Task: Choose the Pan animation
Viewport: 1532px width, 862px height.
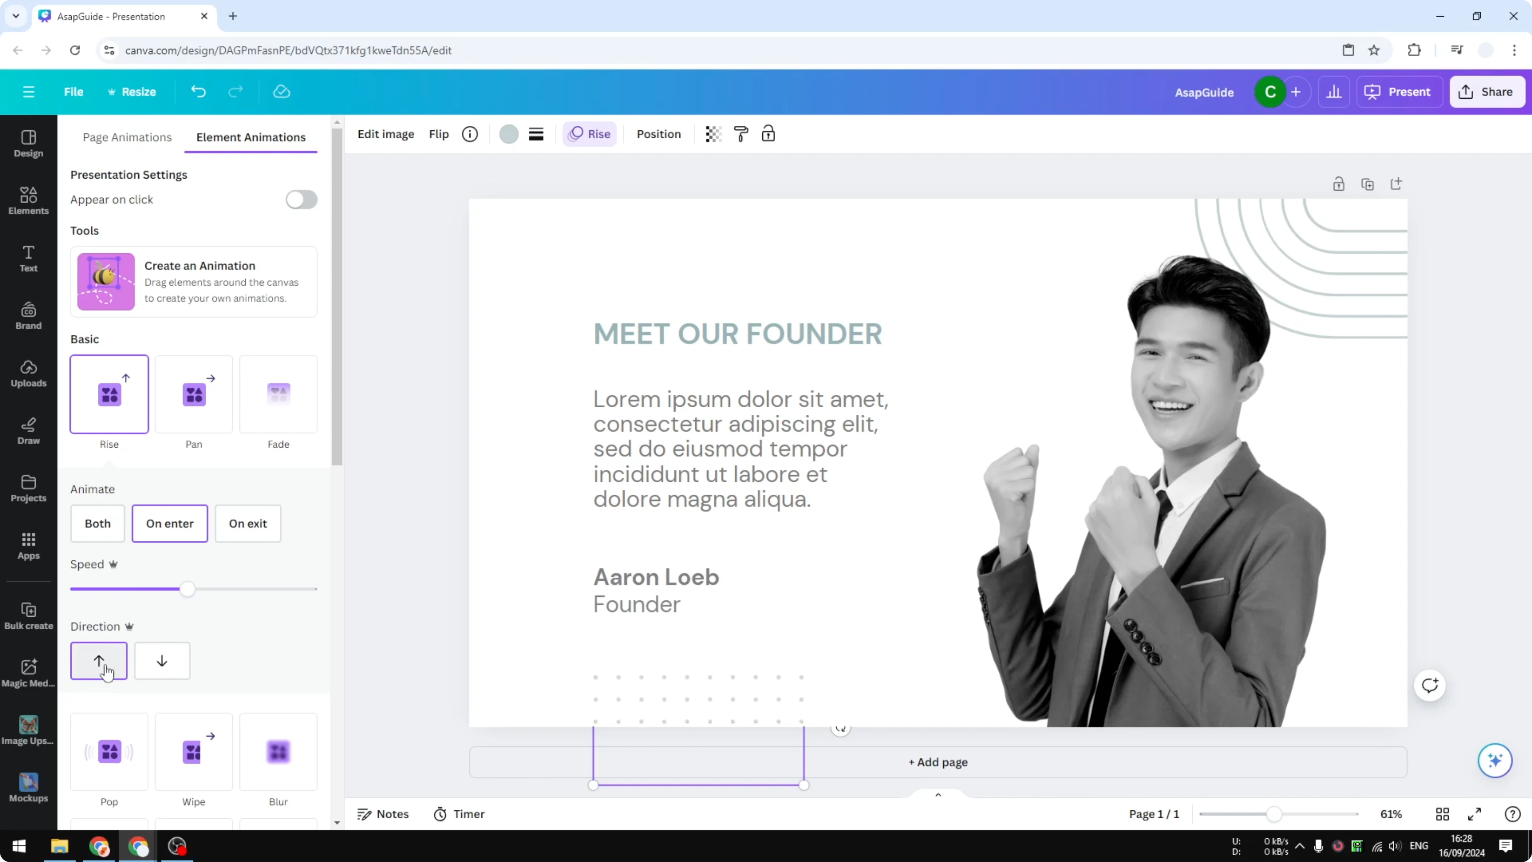Action: 194,394
